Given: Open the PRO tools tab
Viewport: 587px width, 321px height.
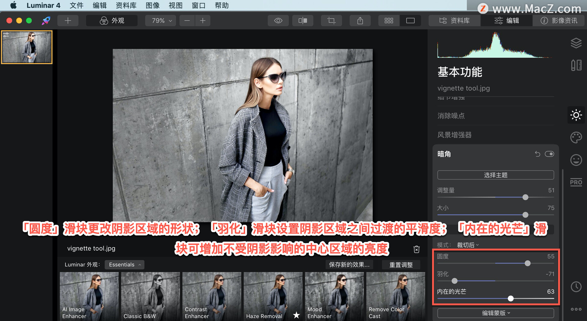Looking at the screenshot, I should click(576, 182).
